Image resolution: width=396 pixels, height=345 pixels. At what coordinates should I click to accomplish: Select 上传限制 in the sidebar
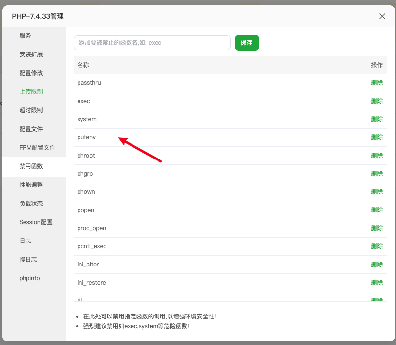point(31,92)
